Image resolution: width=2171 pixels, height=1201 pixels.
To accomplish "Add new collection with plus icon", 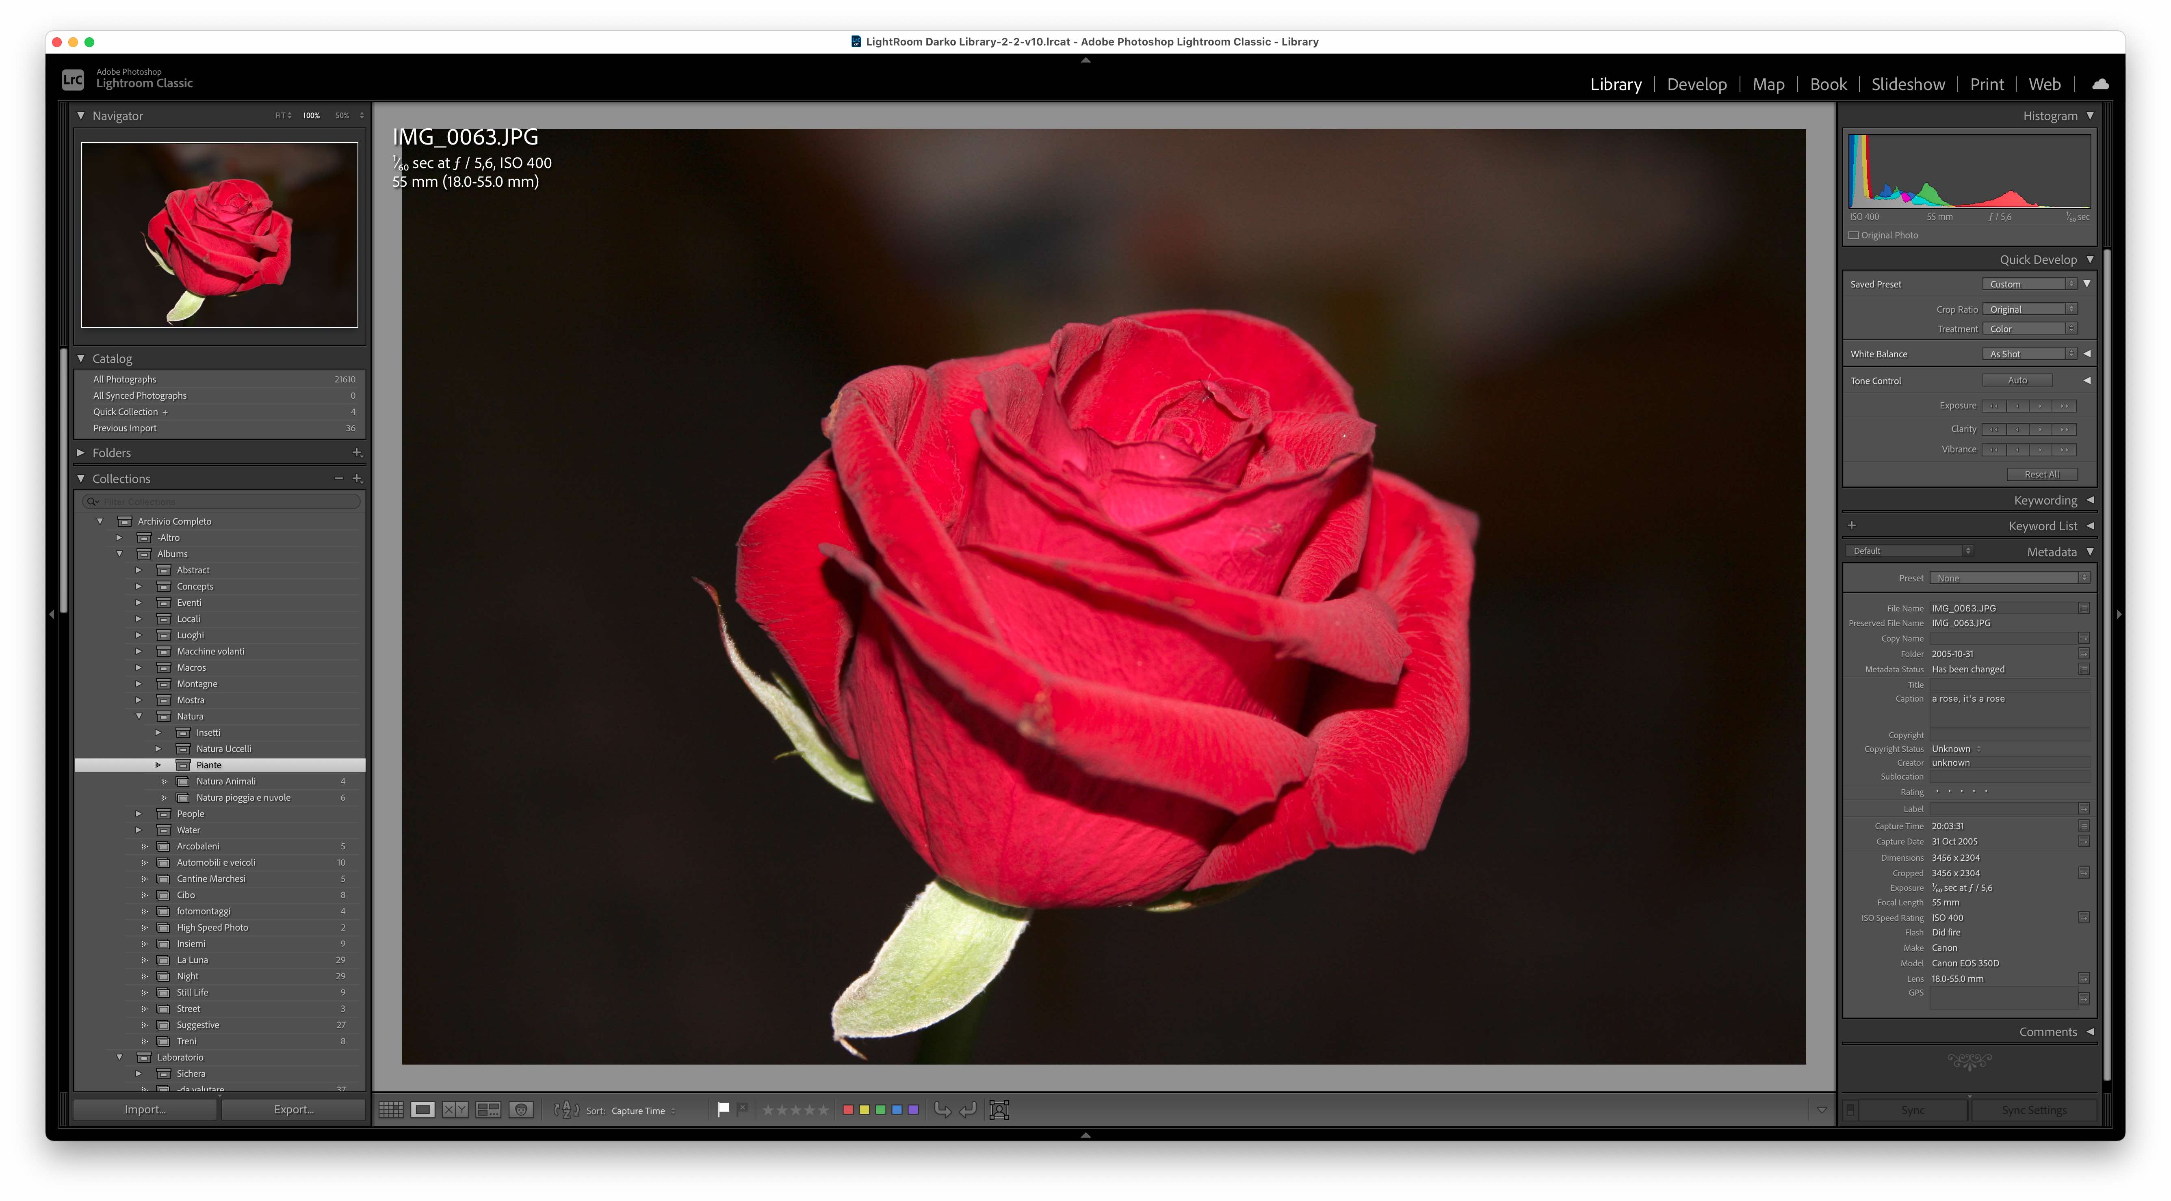I will [357, 478].
